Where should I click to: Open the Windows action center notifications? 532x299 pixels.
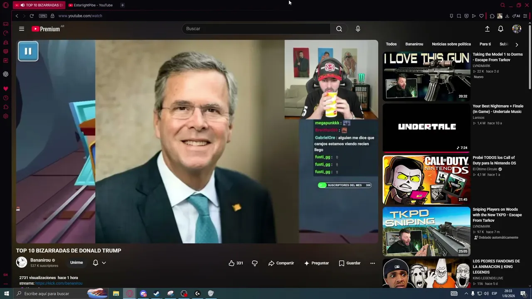click(523, 294)
